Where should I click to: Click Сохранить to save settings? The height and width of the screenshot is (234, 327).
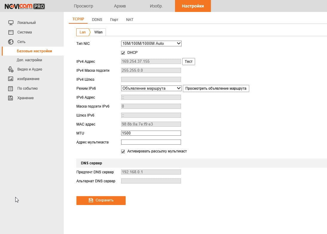coord(101,200)
